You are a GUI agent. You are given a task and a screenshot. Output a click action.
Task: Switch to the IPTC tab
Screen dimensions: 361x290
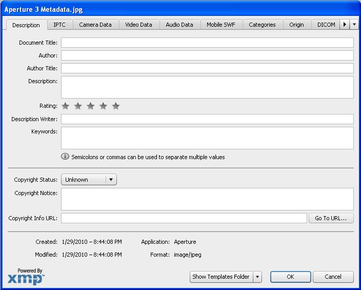point(60,25)
